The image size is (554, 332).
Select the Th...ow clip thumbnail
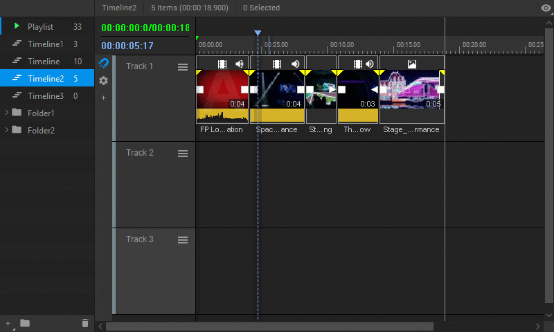point(358,89)
